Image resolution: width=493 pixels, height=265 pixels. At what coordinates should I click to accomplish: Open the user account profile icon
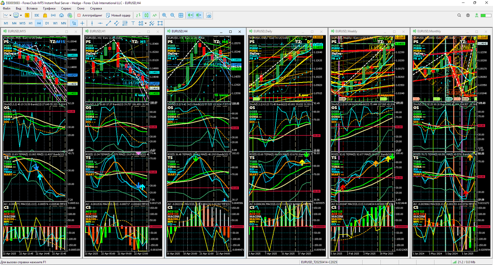tap(468, 15)
